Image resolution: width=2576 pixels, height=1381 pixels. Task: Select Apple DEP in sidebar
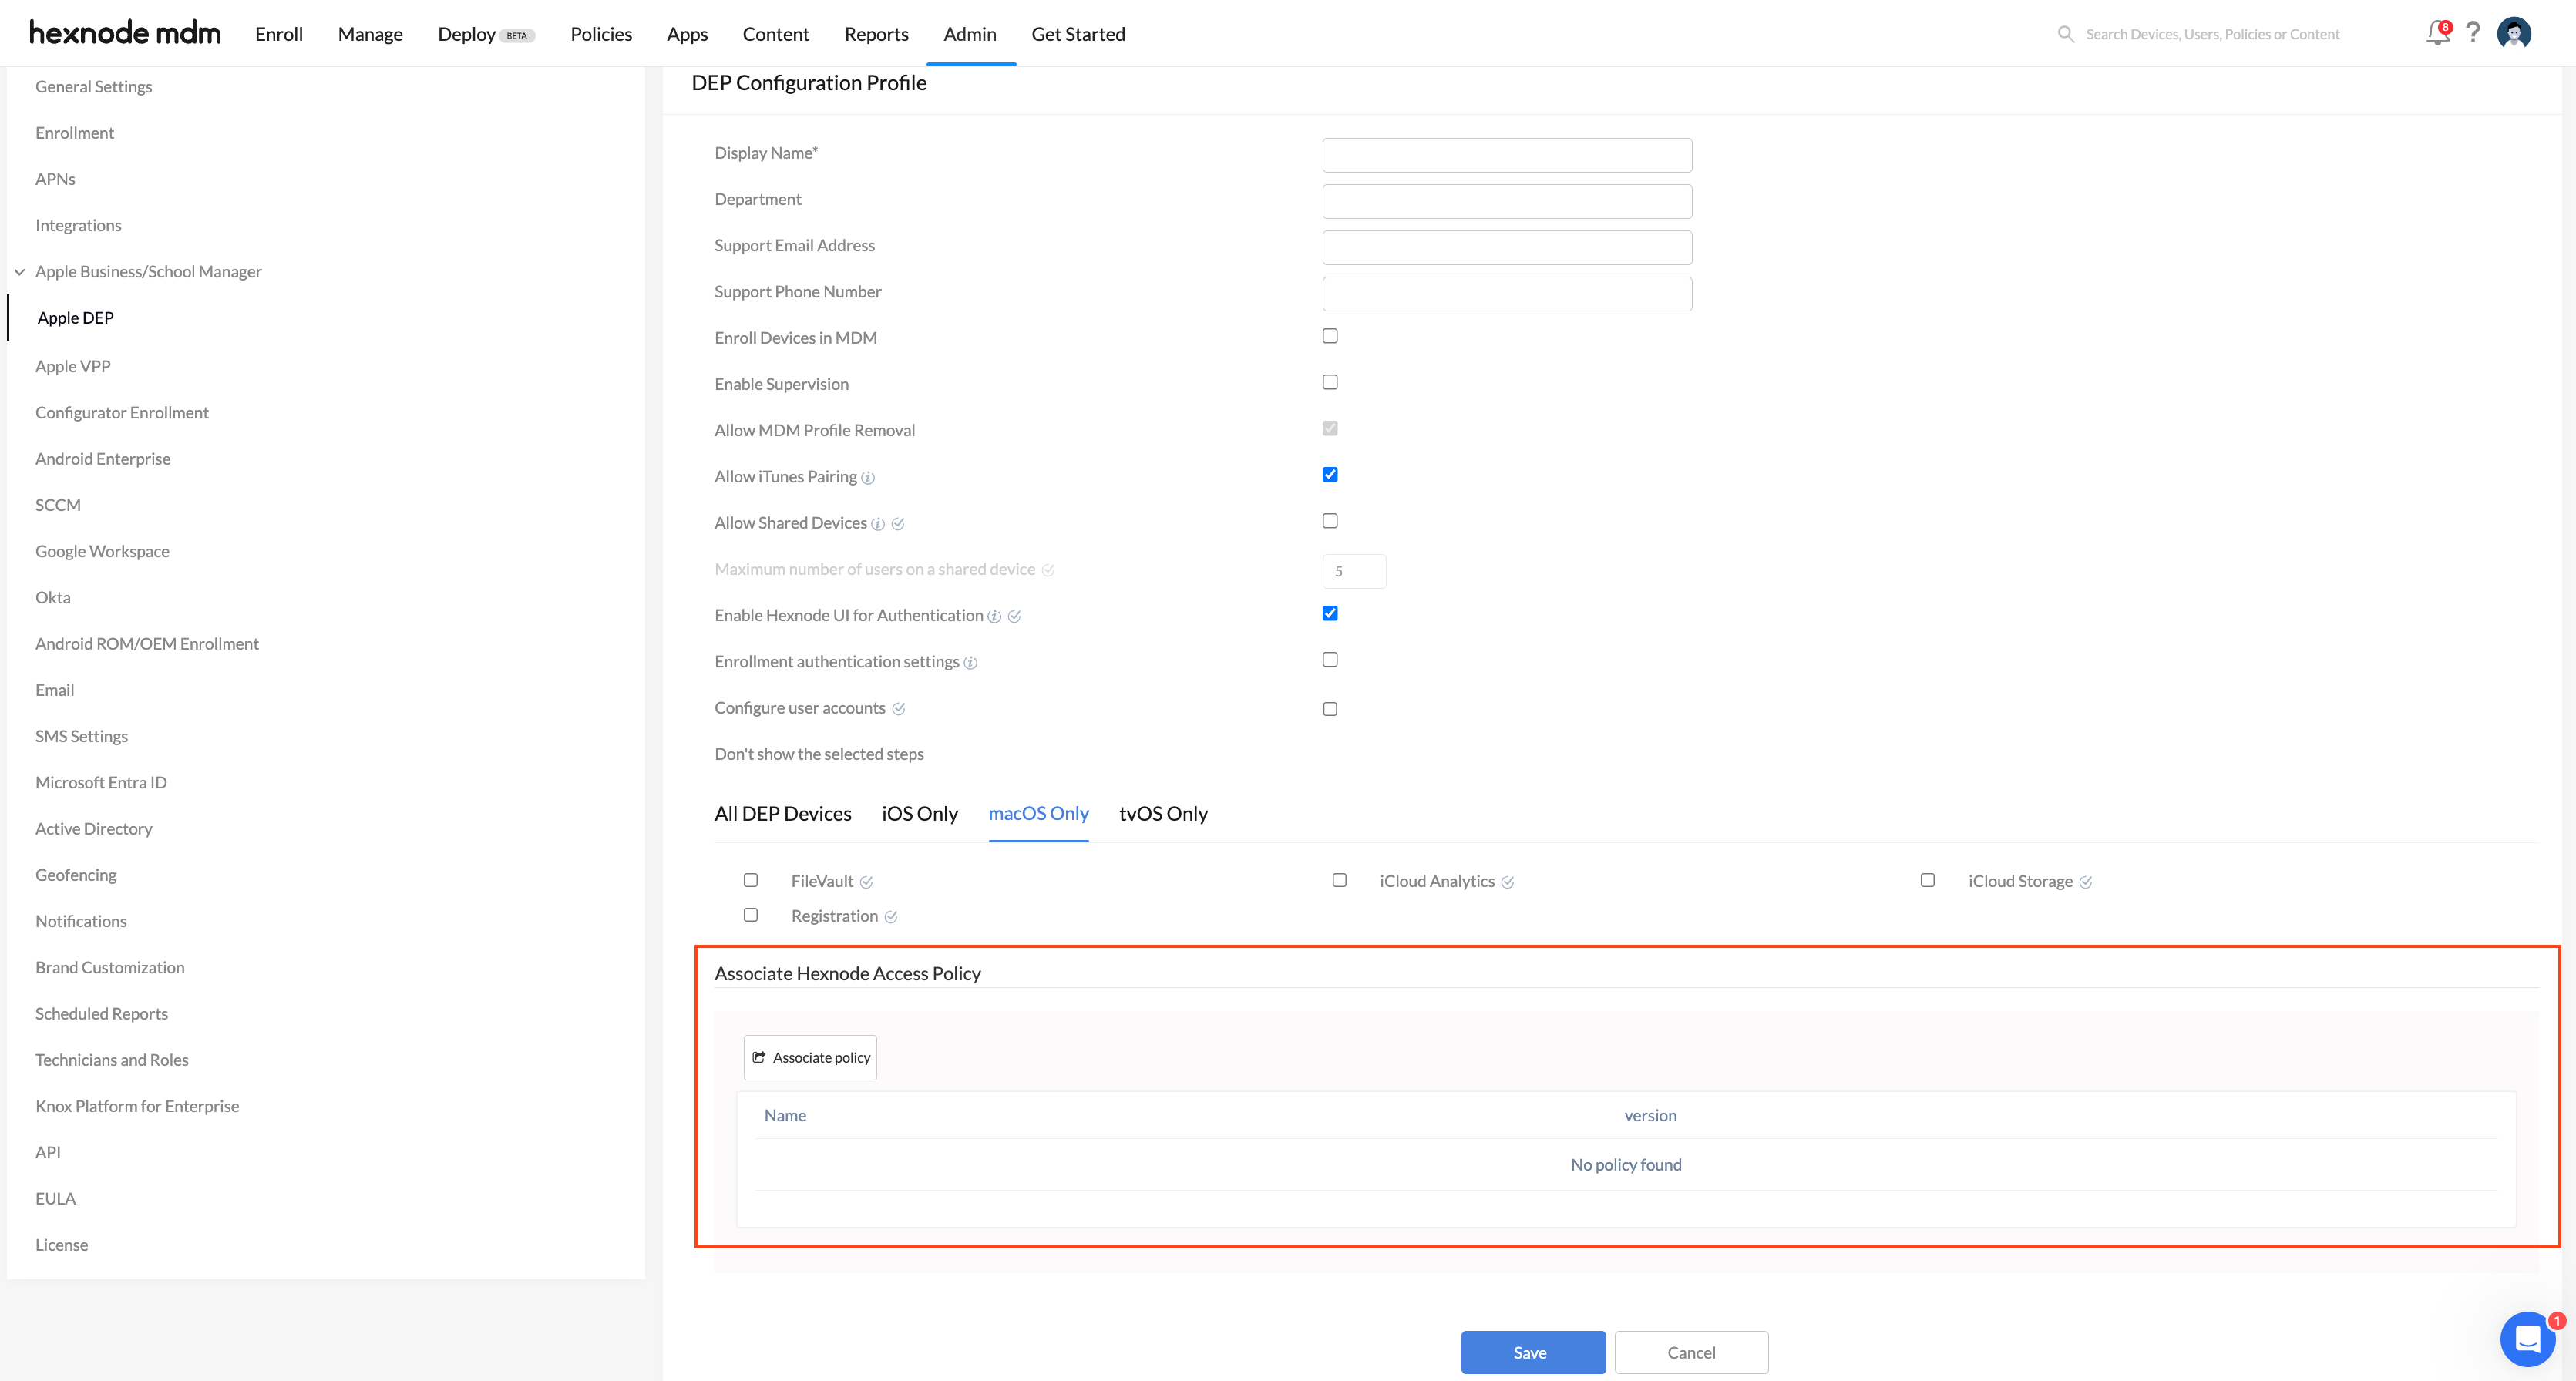pos(76,318)
